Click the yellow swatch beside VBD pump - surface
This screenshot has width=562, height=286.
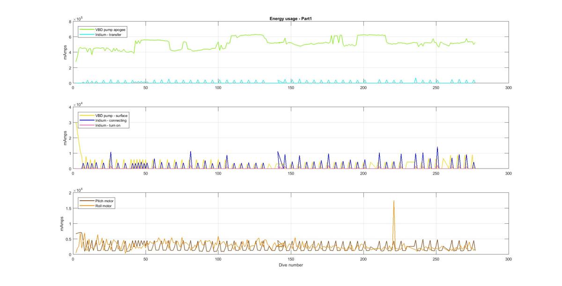click(x=87, y=115)
